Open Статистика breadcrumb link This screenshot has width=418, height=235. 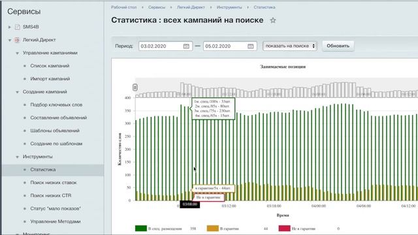[265, 7]
